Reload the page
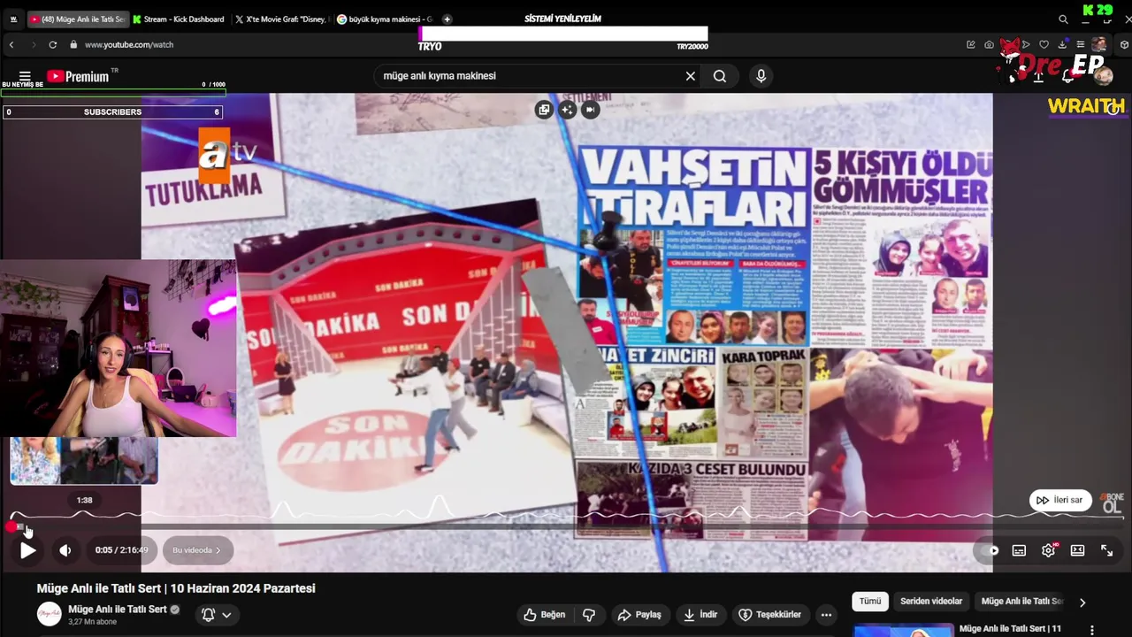Image resolution: width=1132 pixels, height=637 pixels. coord(53,44)
